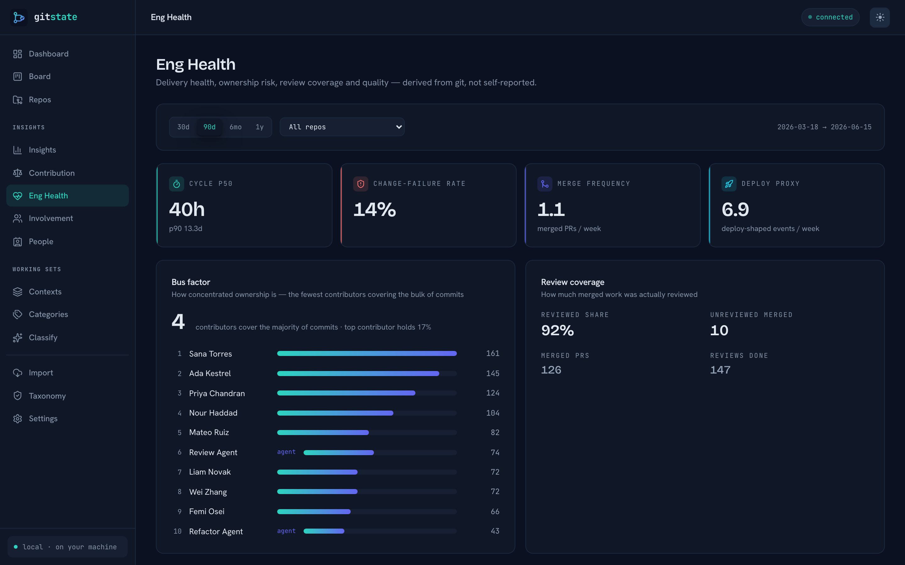Click the Deploy Proxy 6.9 value
Image resolution: width=905 pixels, height=565 pixels.
pyautogui.click(x=735, y=209)
